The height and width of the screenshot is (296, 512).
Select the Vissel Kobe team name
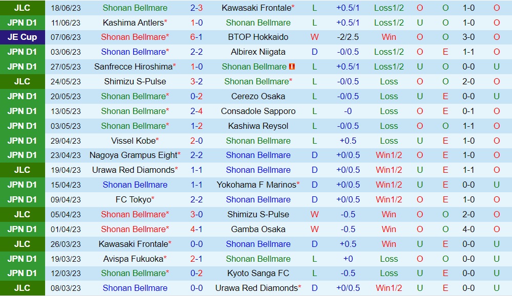click(133, 141)
